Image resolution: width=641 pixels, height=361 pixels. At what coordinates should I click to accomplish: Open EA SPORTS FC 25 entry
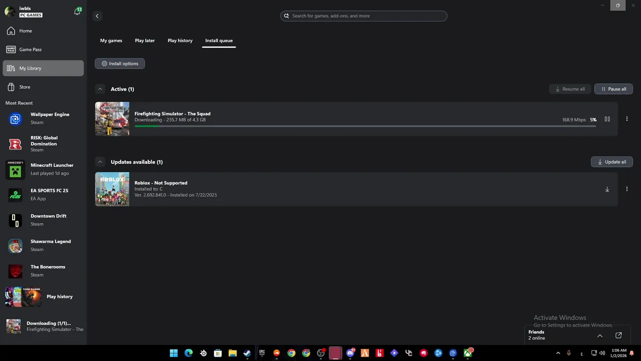pyautogui.click(x=43, y=195)
